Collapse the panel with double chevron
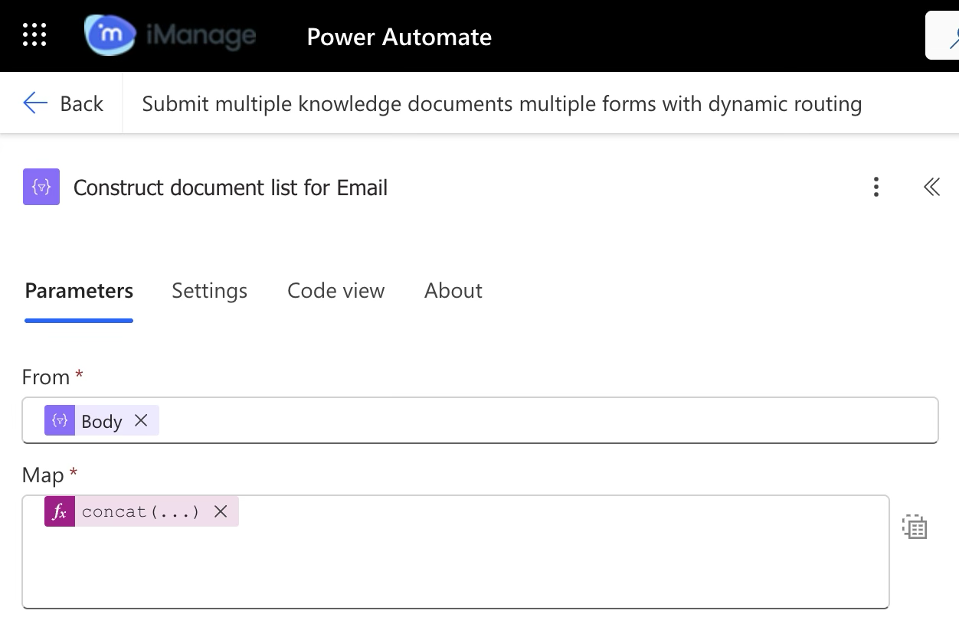Screen dimensions: 959x643 point(931,188)
